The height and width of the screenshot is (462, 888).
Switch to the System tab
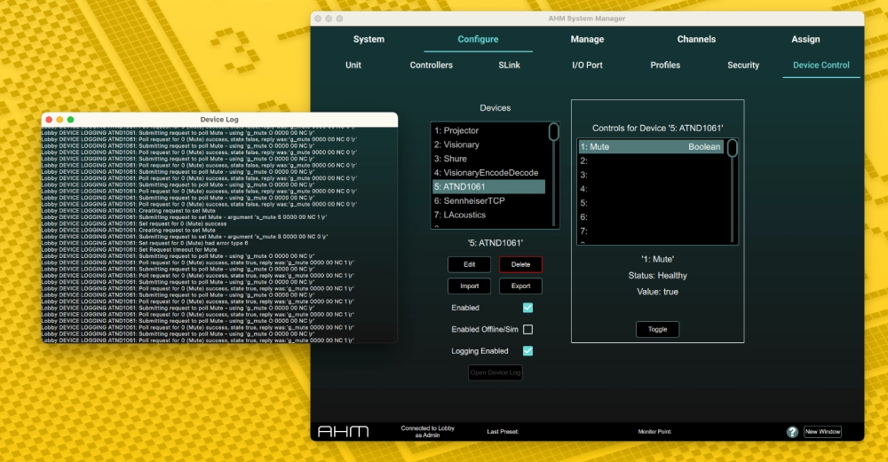tap(369, 39)
